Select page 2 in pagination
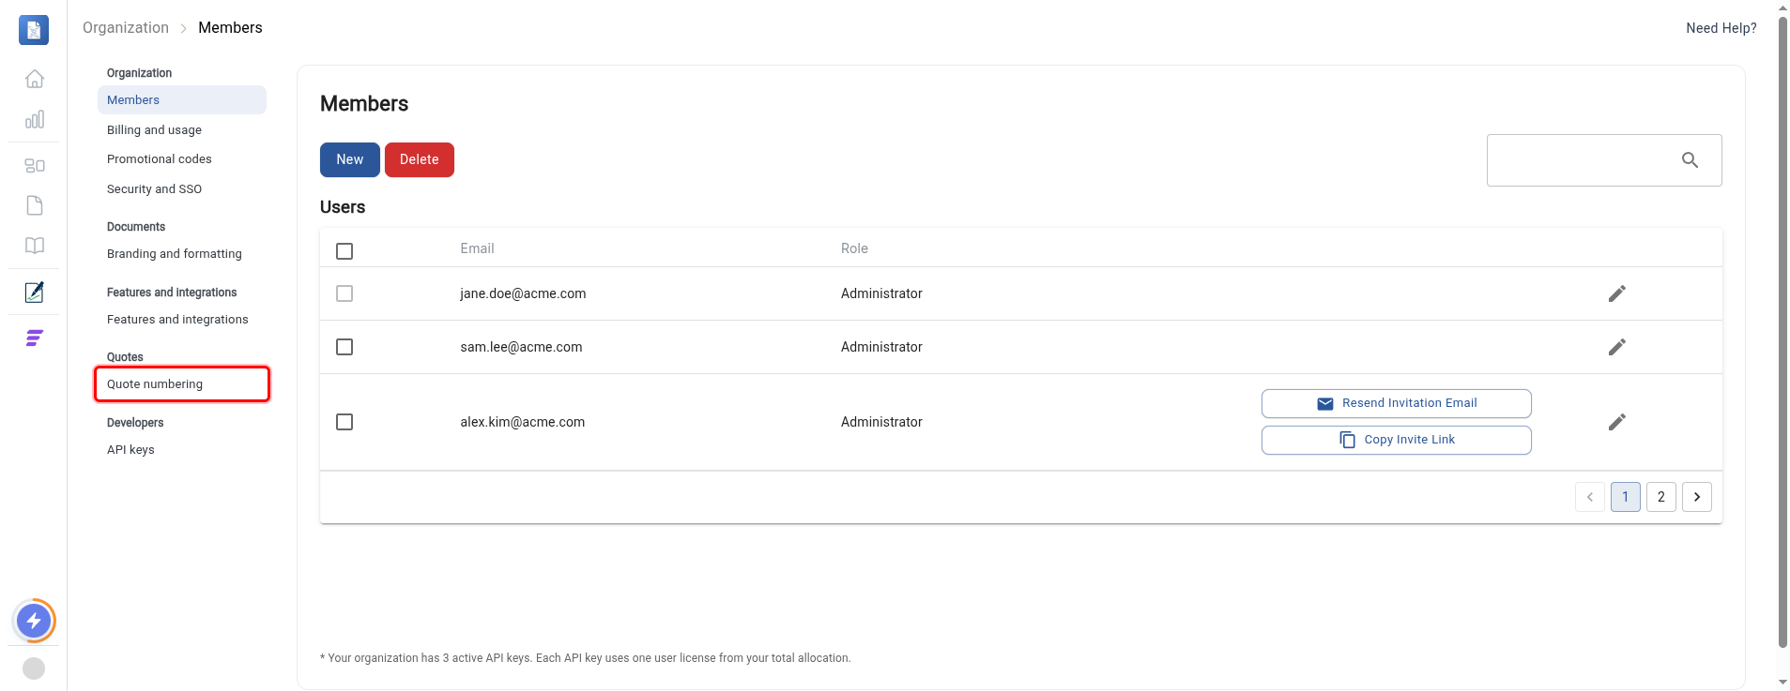This screenshot has height=691, width=1790. tap(1661, 497)
